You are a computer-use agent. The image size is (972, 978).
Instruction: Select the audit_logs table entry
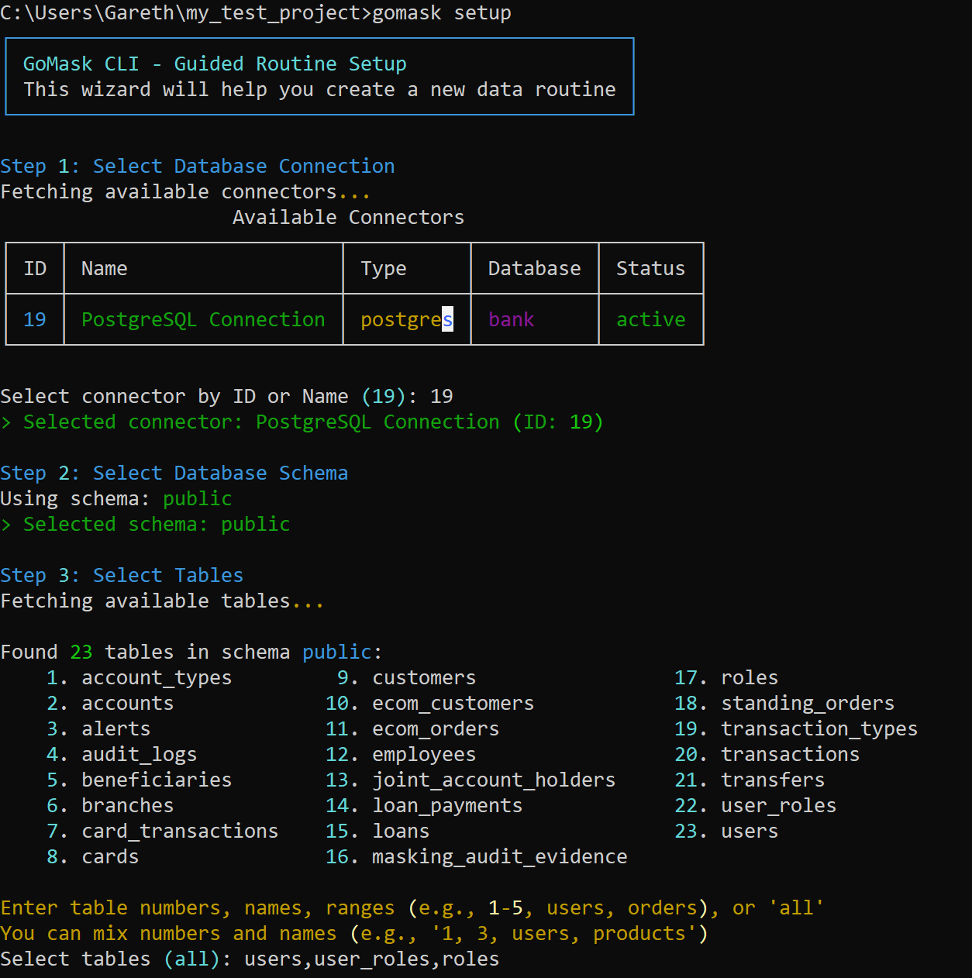click(138, 754)
